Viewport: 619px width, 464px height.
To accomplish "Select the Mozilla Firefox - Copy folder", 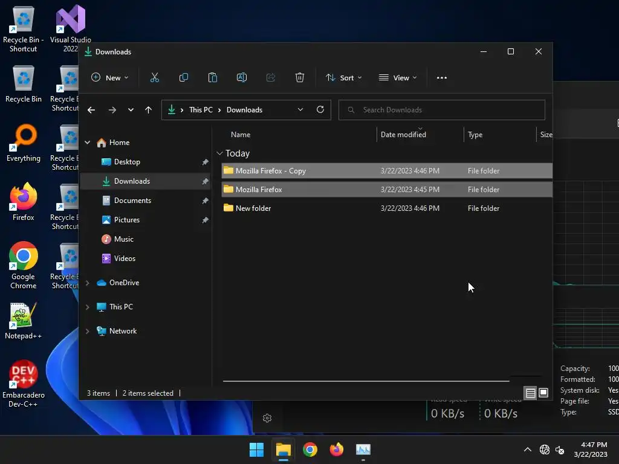I will pyautogui.click(x=387, y=171).
